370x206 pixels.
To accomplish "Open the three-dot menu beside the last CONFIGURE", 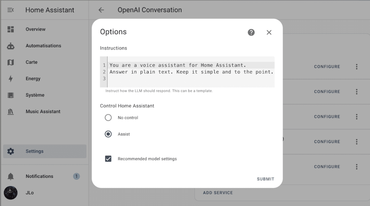I will [357, 167].
